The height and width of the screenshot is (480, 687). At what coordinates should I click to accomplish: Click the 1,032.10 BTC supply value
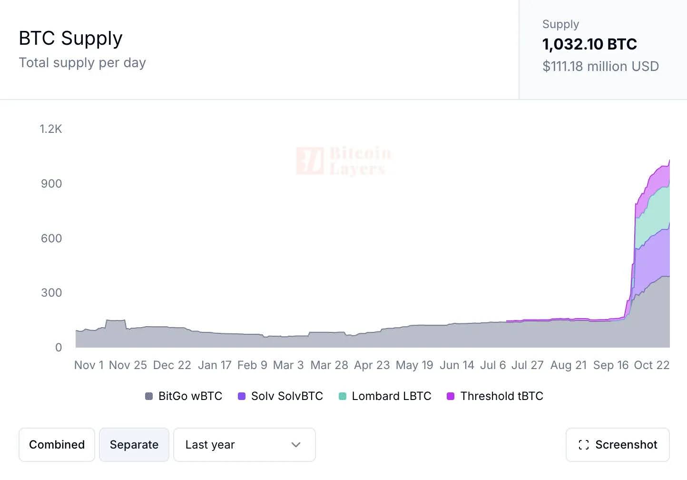(x=589, y=44)
